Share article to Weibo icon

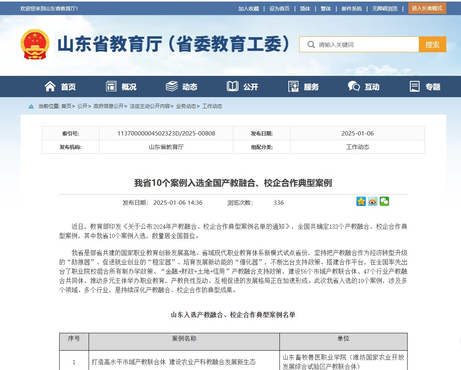click(x=373, y=201)
